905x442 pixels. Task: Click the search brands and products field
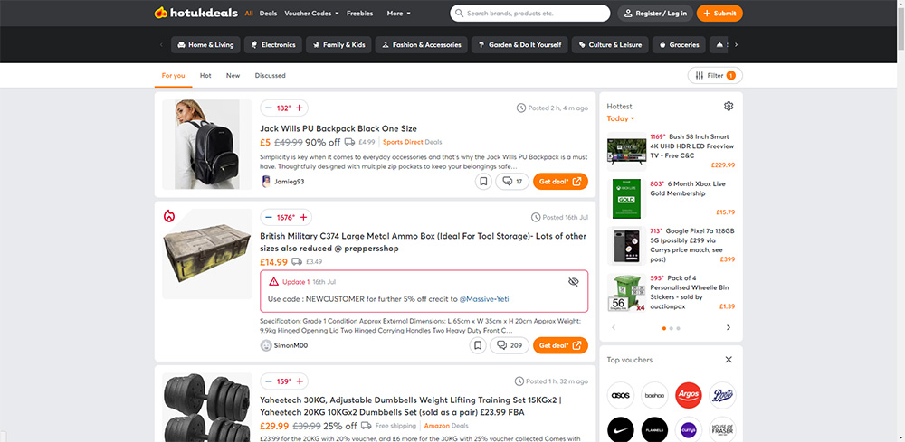534,14
